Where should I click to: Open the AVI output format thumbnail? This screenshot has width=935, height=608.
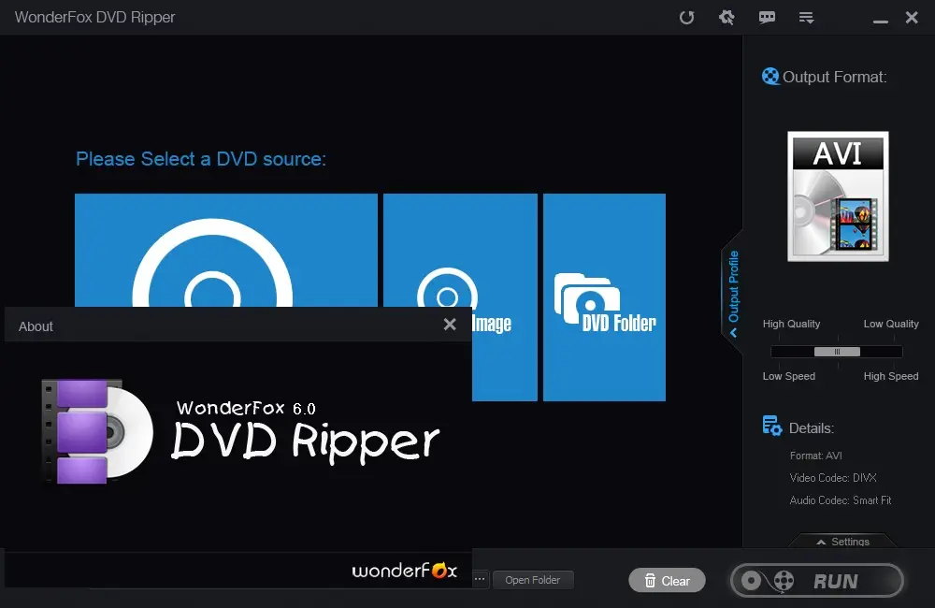pyautogui.click(x=838, y=196)
